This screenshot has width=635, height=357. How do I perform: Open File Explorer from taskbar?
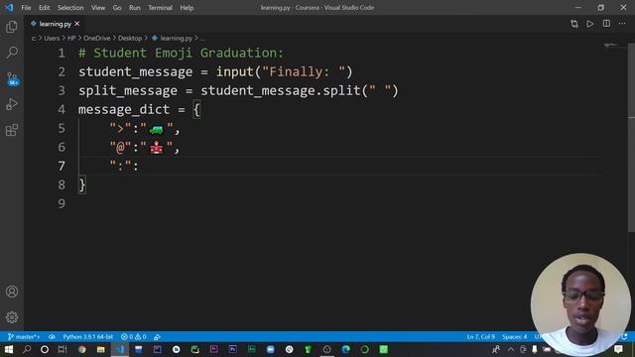(x=100, y=349)
